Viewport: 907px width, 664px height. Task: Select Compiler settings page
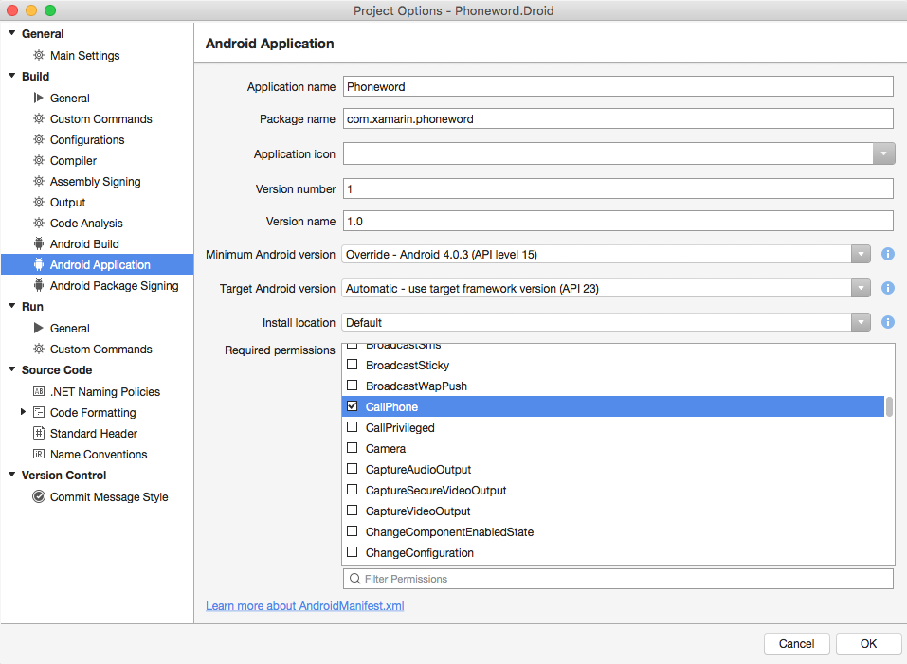73,161
